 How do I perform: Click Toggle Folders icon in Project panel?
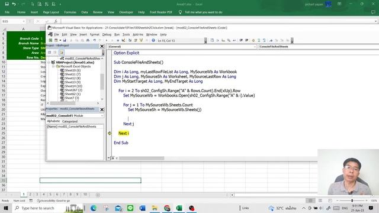click(x=62, y=52)
